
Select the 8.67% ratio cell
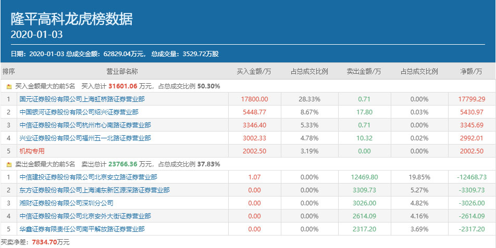[309, 112]
